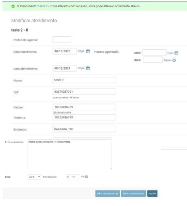Viewport: 187px width, 206px height.
Task: Click the Telefone label
Action: pos(19,118)
